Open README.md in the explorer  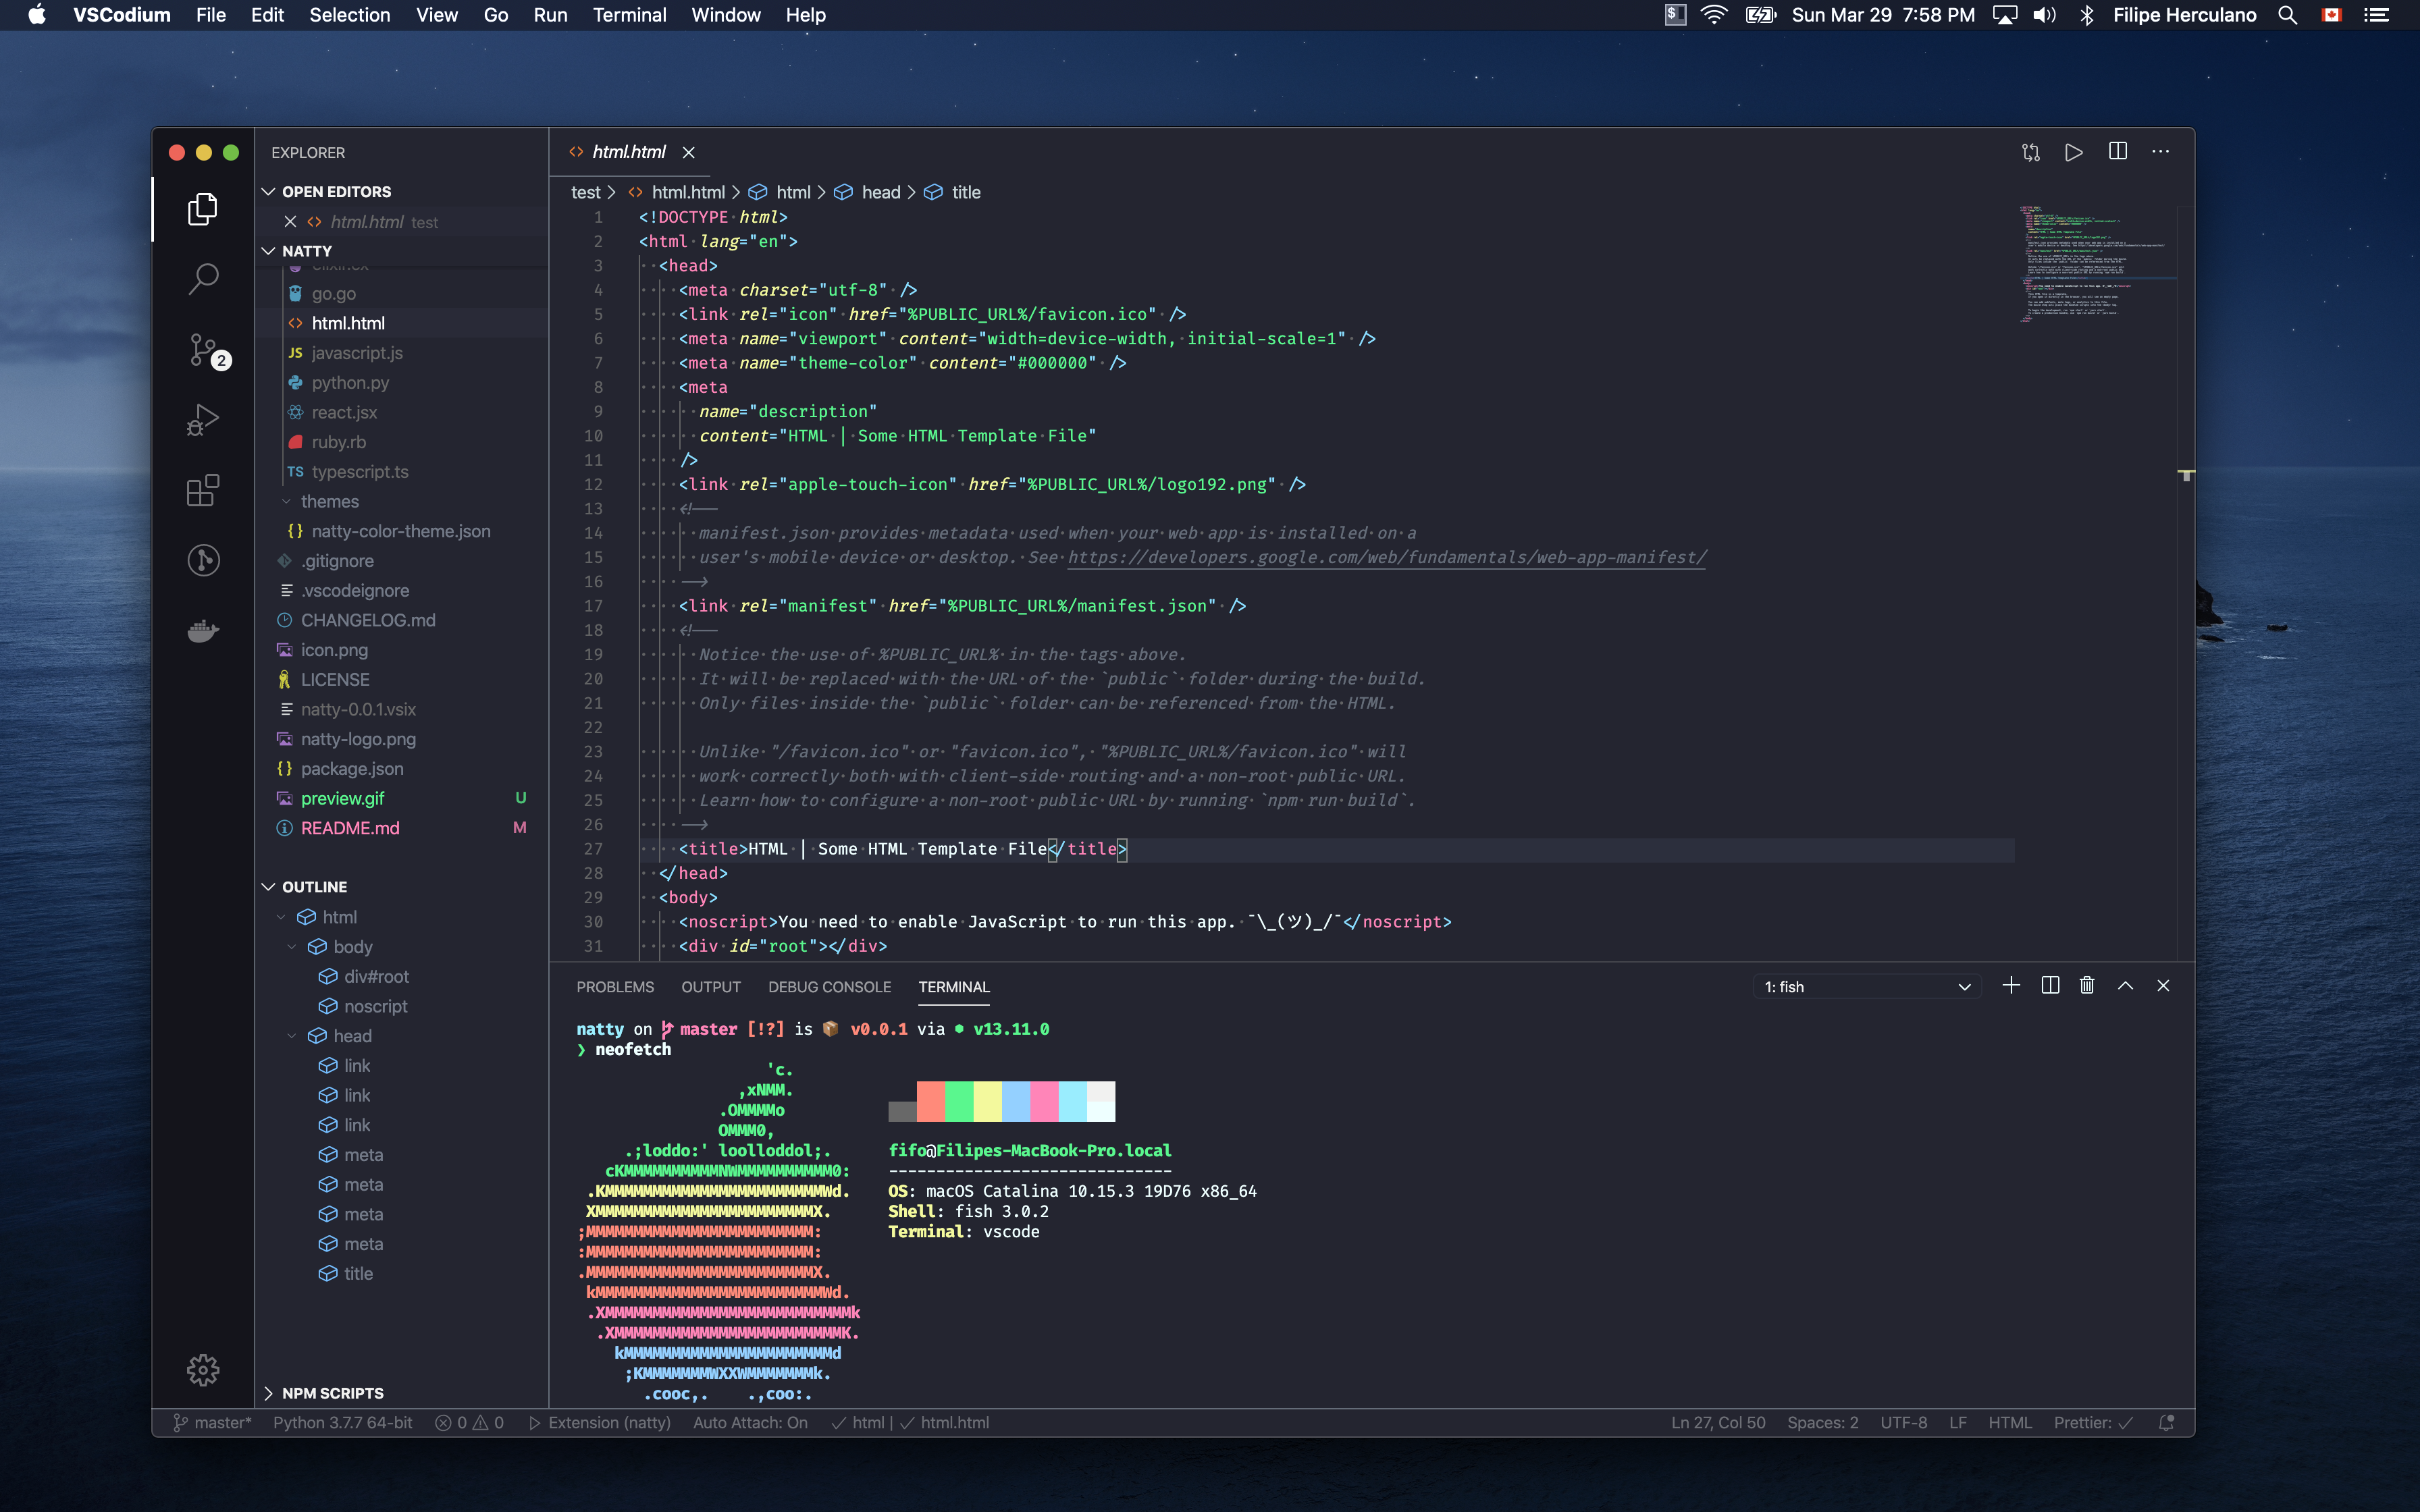[350, 828]
